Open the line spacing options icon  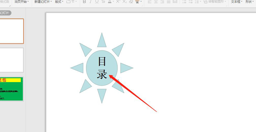pyautogui.click(x=197, y=2)
